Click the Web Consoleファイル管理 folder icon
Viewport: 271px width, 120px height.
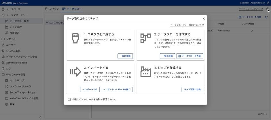(x=7, y=98)
